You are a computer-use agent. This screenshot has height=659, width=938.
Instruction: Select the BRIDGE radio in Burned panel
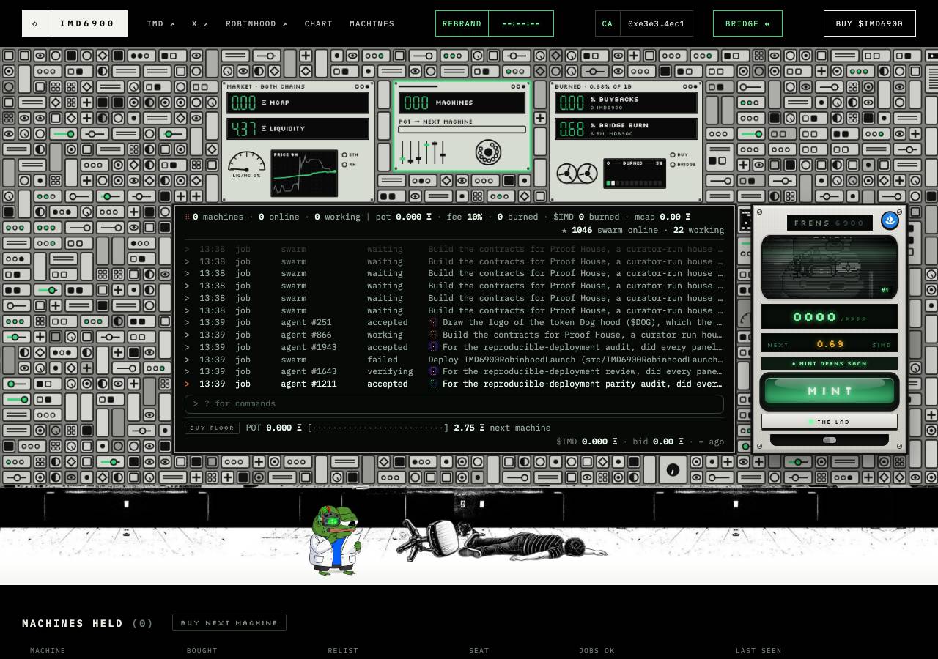click(673, 165)
